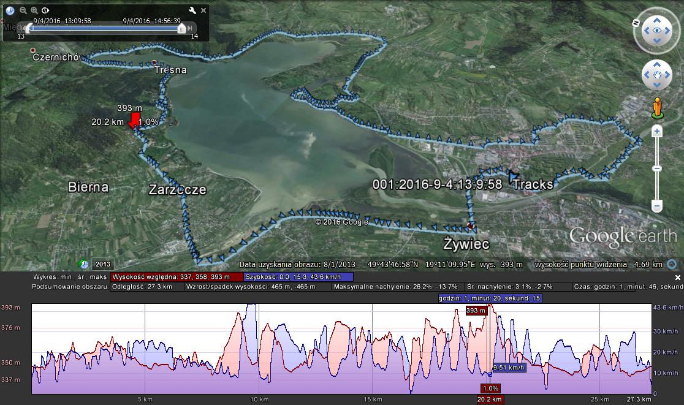Zoom in the time slider range
Viewport: 684px width, 405px height.
34,10
